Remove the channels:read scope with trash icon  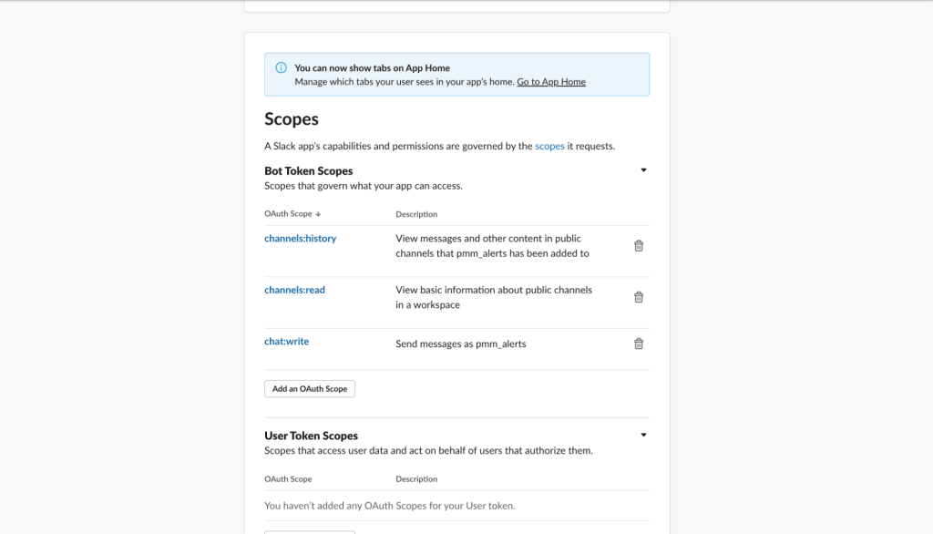(x=639, y=297)
